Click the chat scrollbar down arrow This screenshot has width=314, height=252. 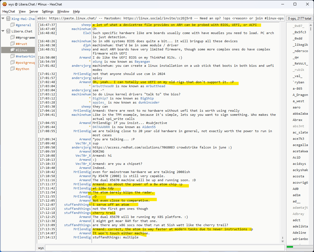tap(282, 241)
